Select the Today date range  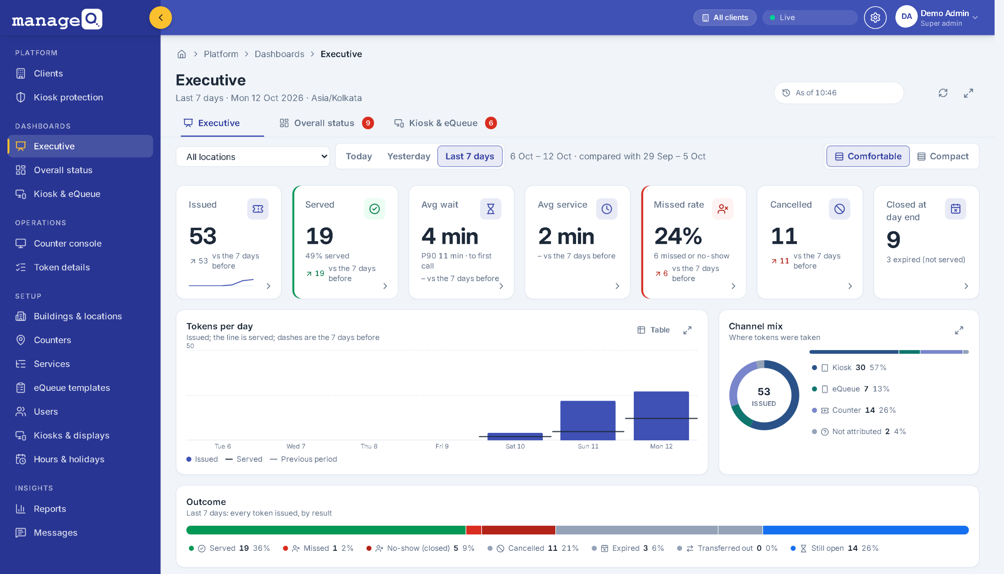[358, 156]
